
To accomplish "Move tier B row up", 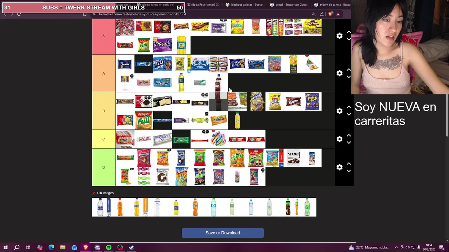I will (349, 107).
